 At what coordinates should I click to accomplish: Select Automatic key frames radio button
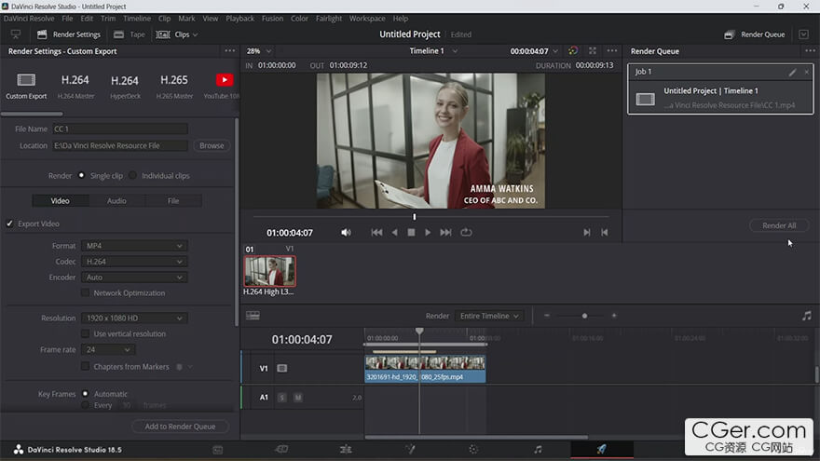[85, 394]
